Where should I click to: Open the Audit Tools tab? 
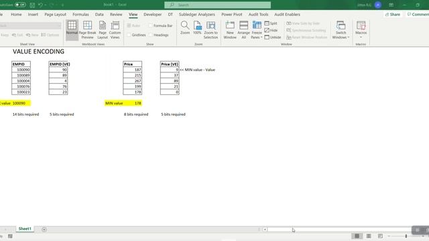click(258, 14)
